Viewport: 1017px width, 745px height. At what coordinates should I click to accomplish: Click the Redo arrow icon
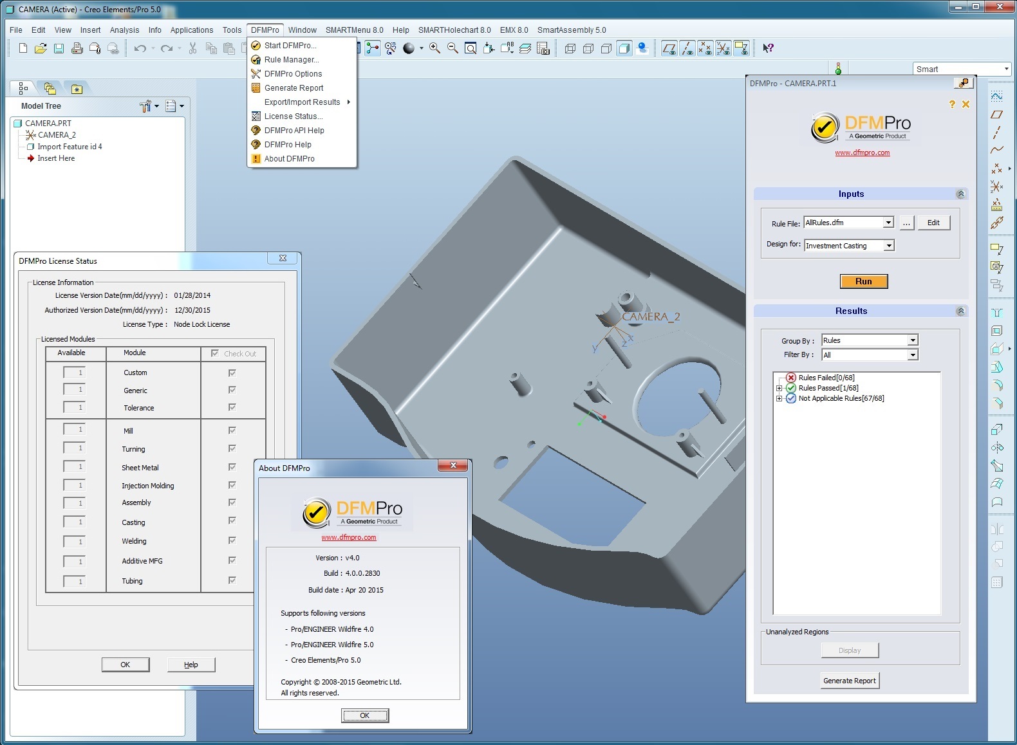pos(167,48)
